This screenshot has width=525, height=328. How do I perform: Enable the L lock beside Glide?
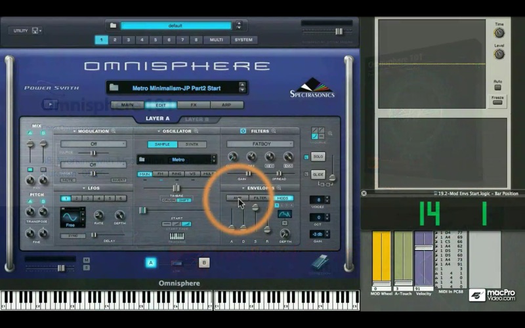click(306, 174)
